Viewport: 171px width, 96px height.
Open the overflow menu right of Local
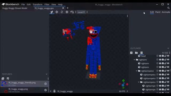coord(87,12)
